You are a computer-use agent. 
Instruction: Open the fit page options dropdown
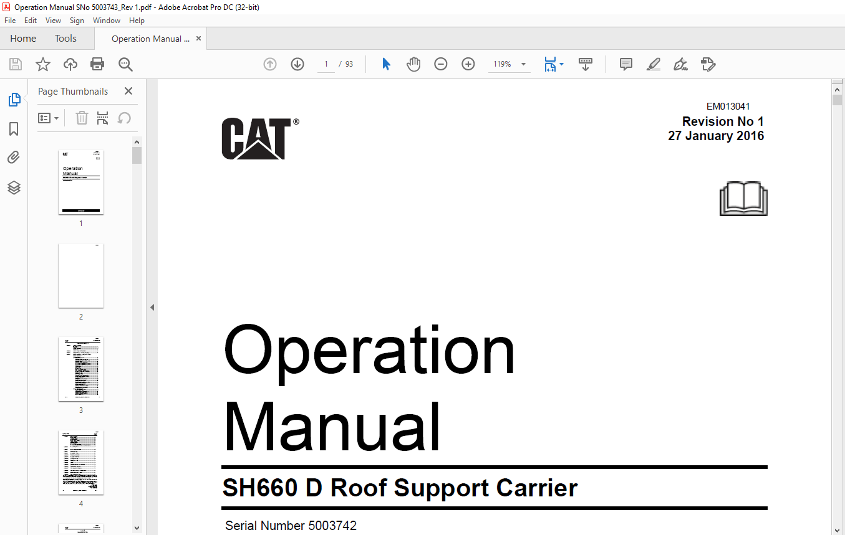561,64
